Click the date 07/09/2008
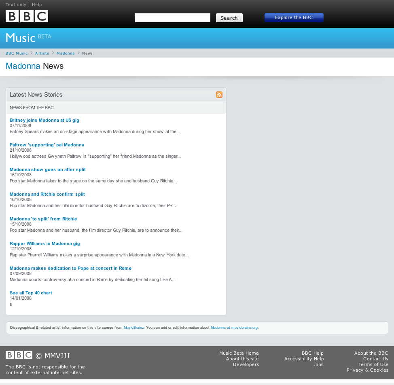 (21, 273)
